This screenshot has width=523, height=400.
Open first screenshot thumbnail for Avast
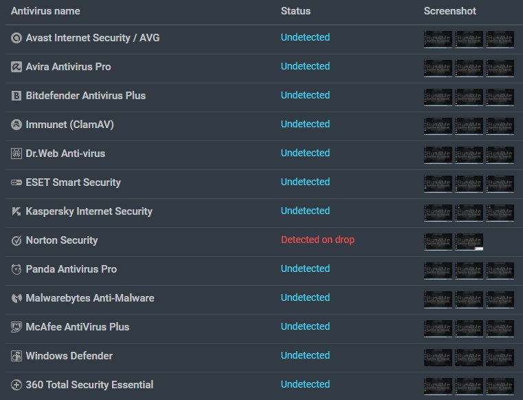(x=438, y=39)
